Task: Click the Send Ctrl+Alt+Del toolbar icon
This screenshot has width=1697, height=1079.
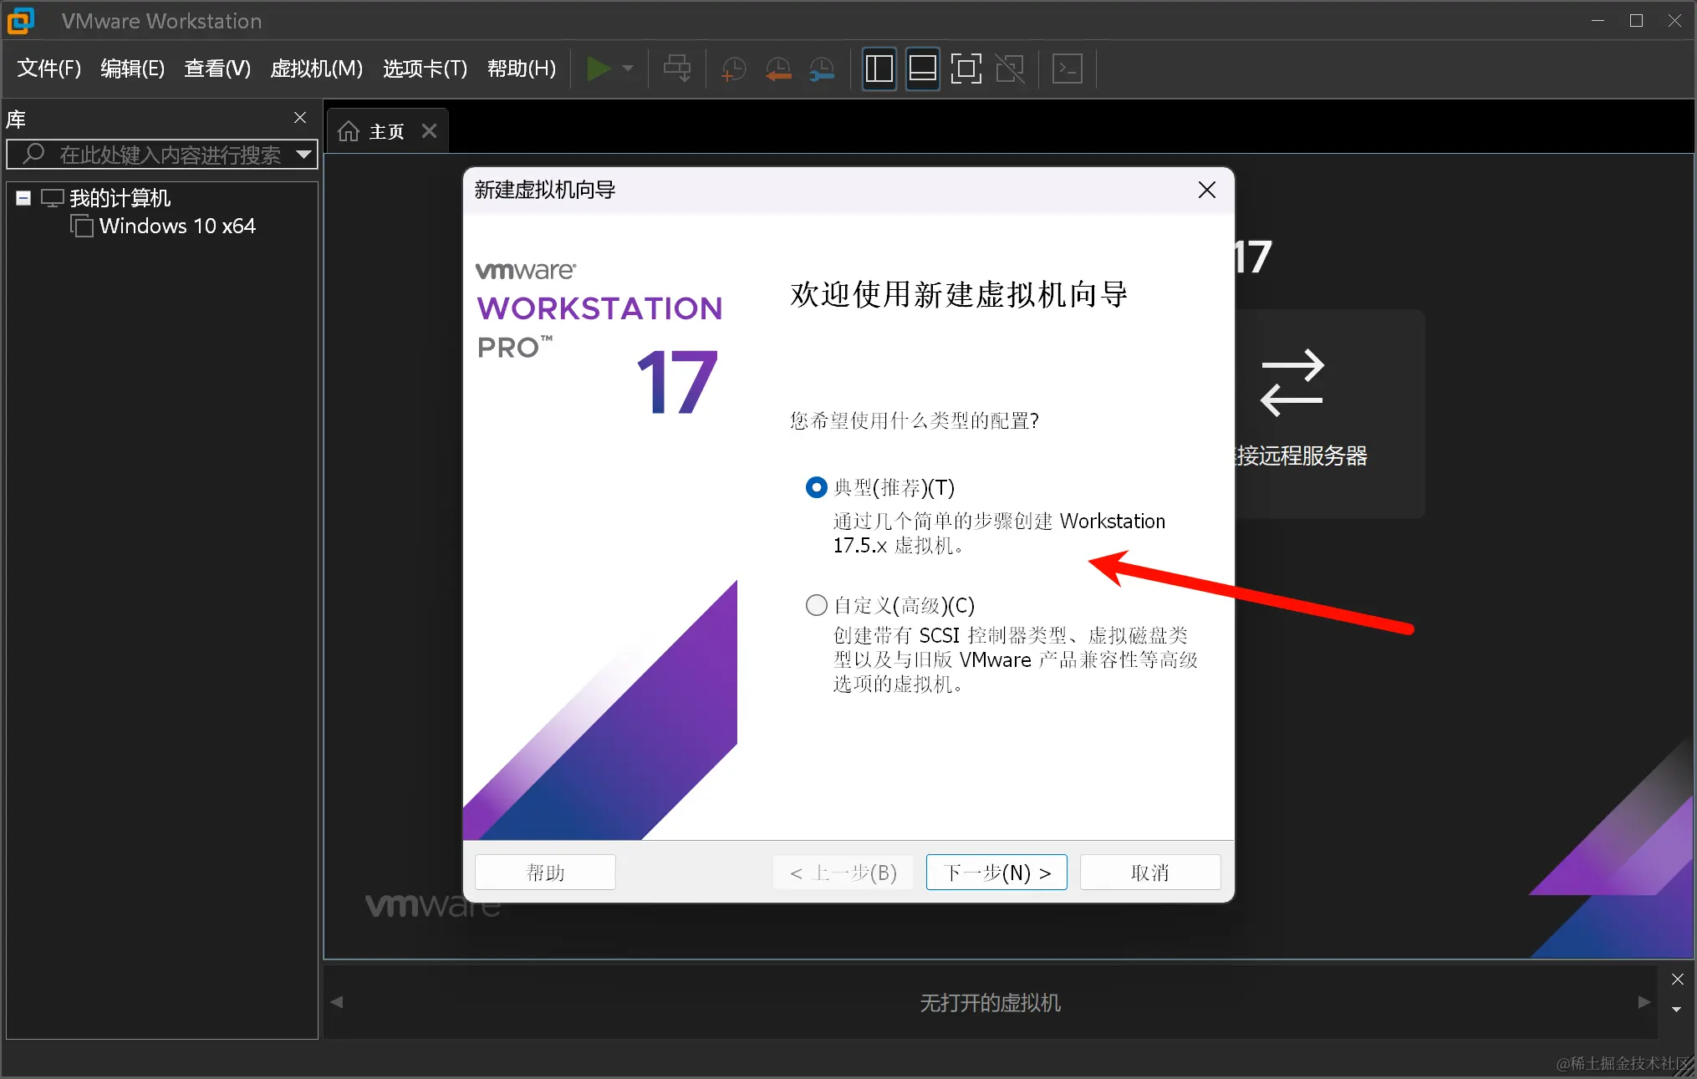Action: click(x=677, y=69)
